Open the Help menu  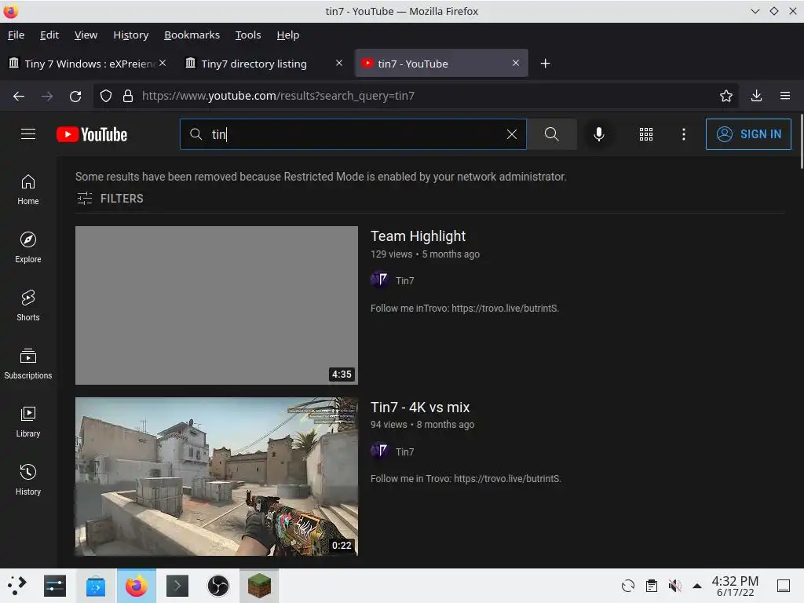[287, 35]
